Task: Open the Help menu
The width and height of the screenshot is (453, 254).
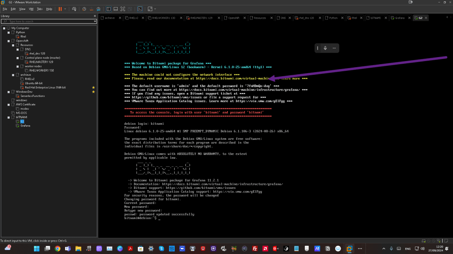Action: click(x=49, y=9)
